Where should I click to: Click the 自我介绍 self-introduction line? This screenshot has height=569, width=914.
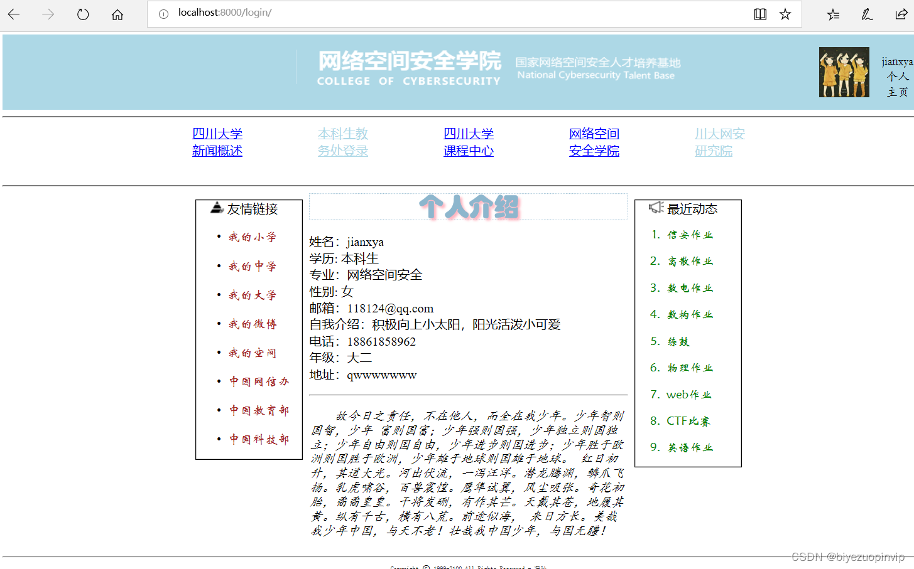(x=435, y=324)
